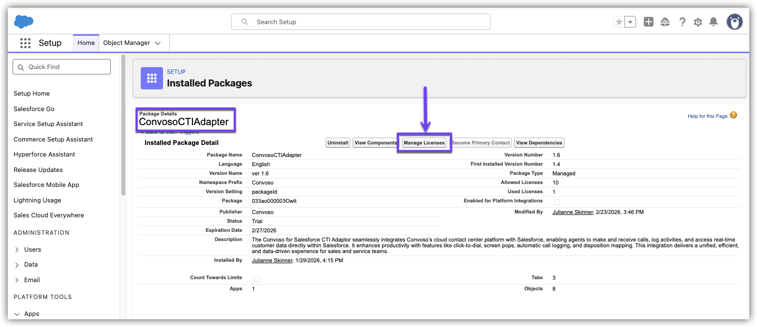Image resolution: width=757 pixels, height=327 pixels.
Task: Click in the Search Setup field
Action: tap(360, 22)
